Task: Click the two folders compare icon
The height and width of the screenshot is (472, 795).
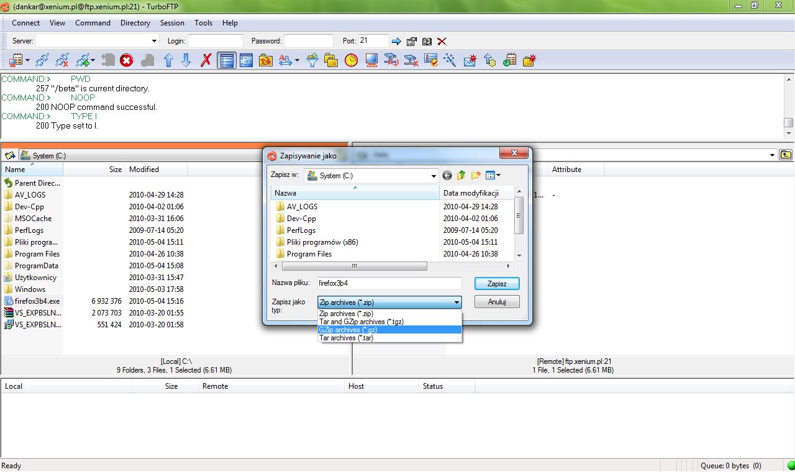Action: point(331,60)
